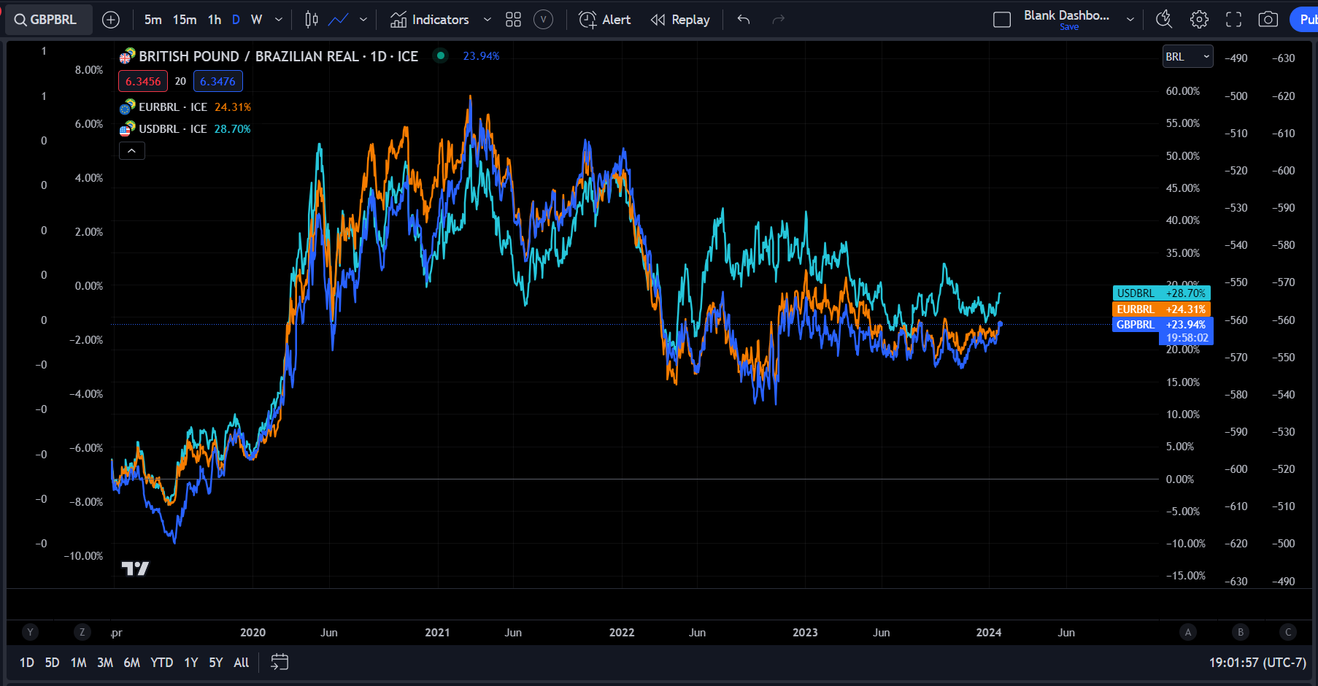The image size is (1318, 686).
Task: Take a snapshot with camera icon
Action: (1268, 20)
